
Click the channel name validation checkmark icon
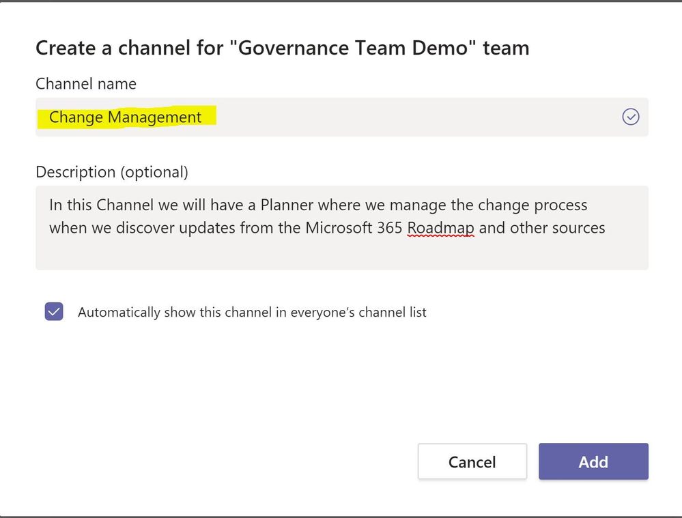click(631, 117)
